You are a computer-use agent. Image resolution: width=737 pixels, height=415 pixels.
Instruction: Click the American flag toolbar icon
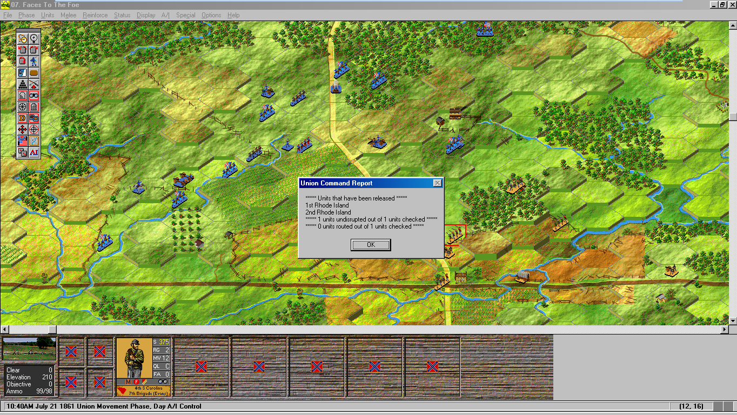[x=23, y=140]
